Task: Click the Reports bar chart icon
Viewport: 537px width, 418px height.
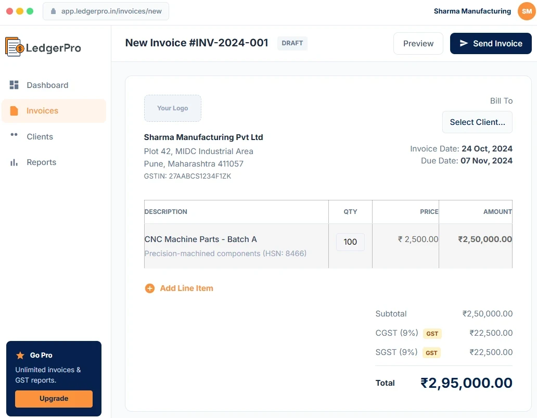Action: [14, 162]
